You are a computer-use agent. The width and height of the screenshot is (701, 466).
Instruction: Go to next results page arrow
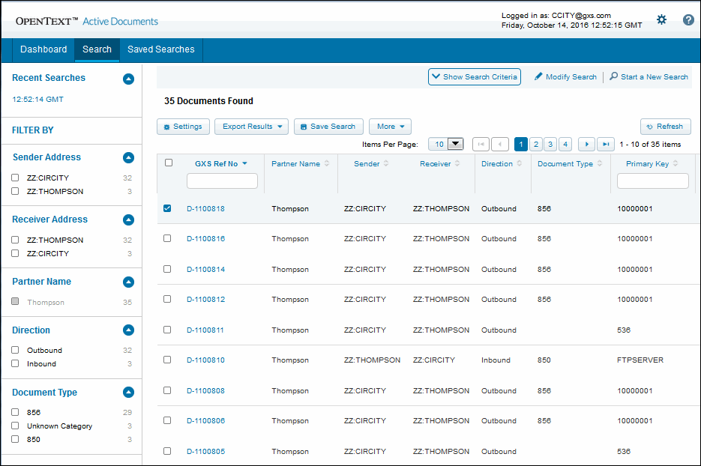[x=586, y=144]
